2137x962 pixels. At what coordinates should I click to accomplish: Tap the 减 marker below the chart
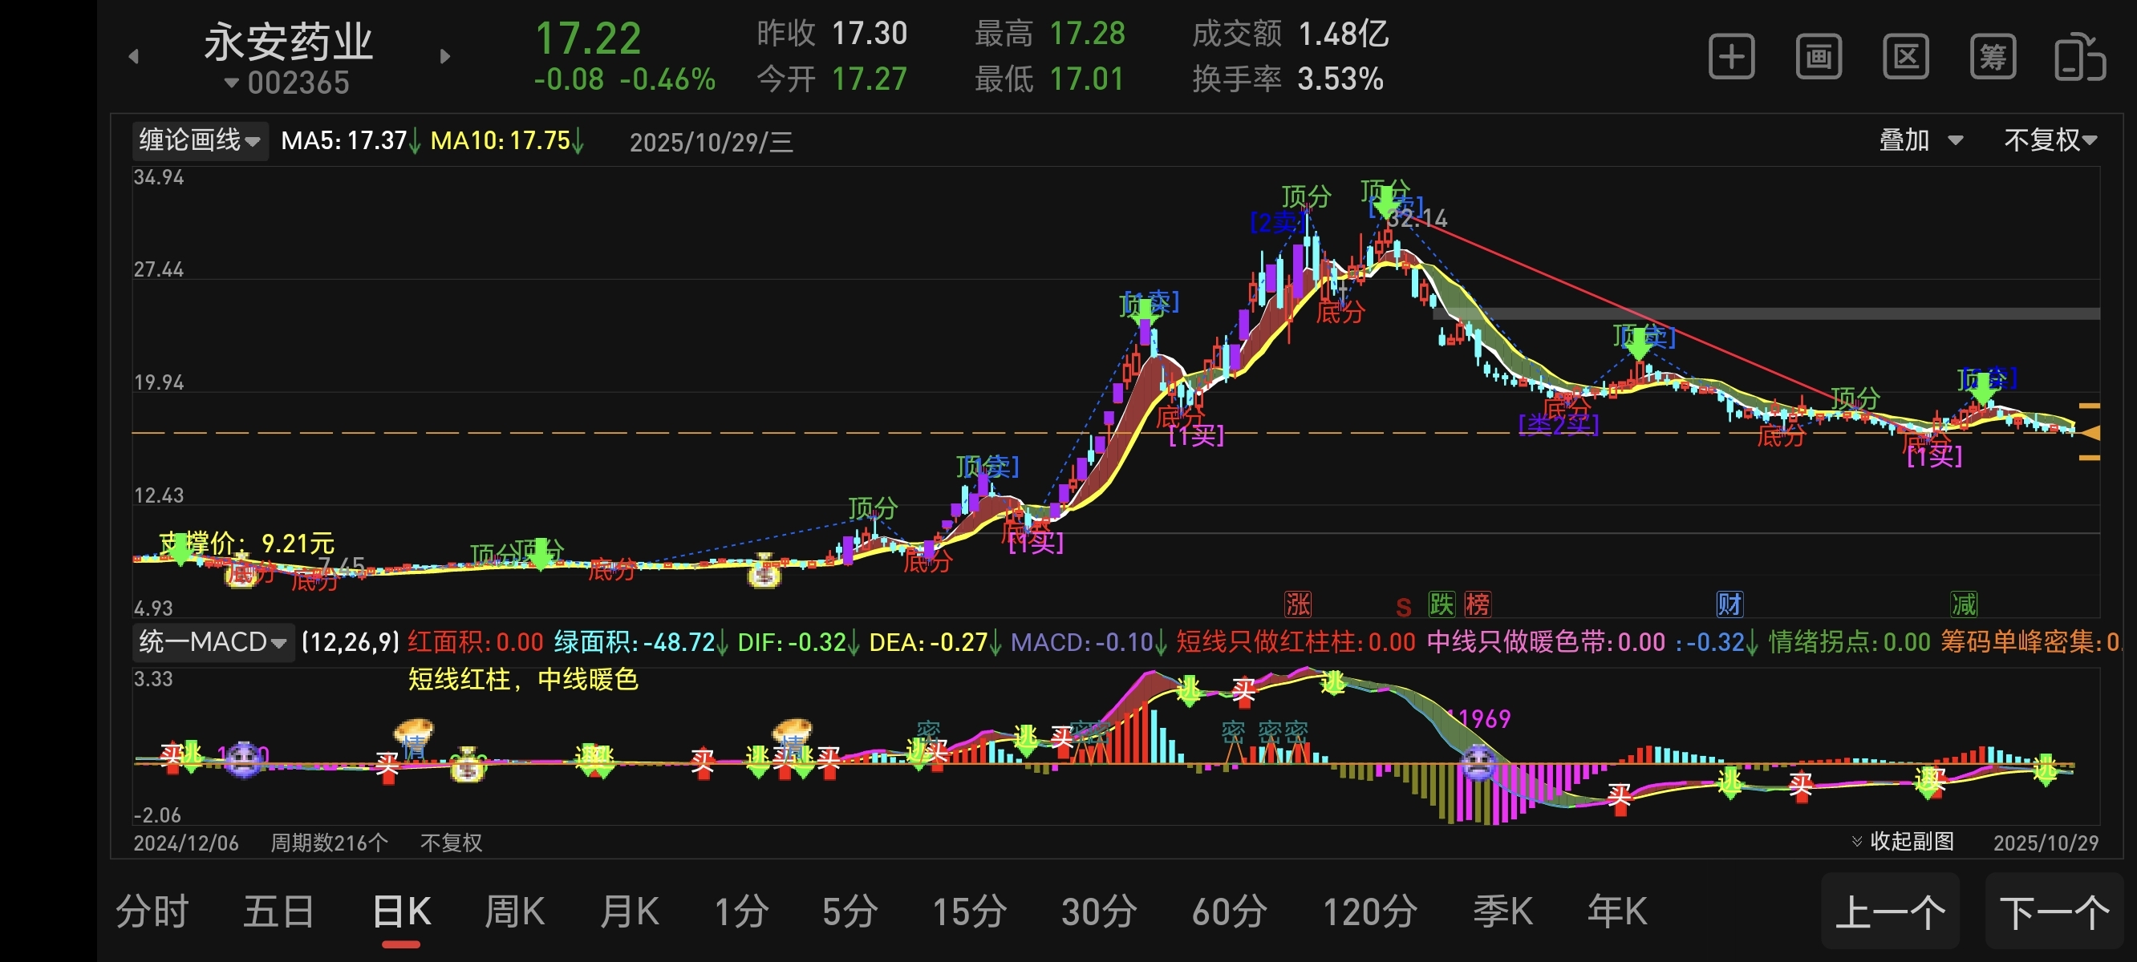tap(1964, 604)
